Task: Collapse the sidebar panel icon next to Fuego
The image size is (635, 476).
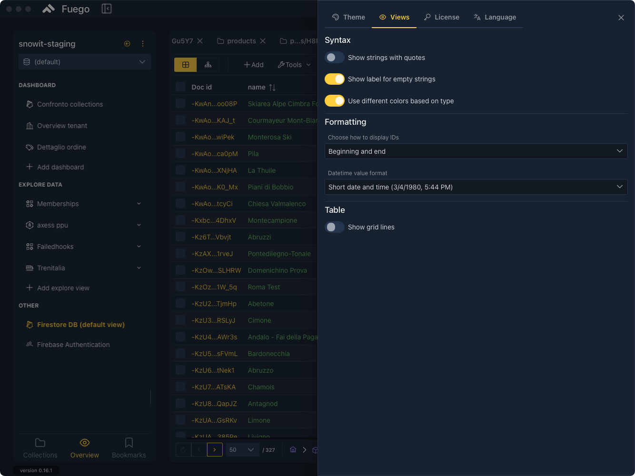Action: [x=107, y=9]
